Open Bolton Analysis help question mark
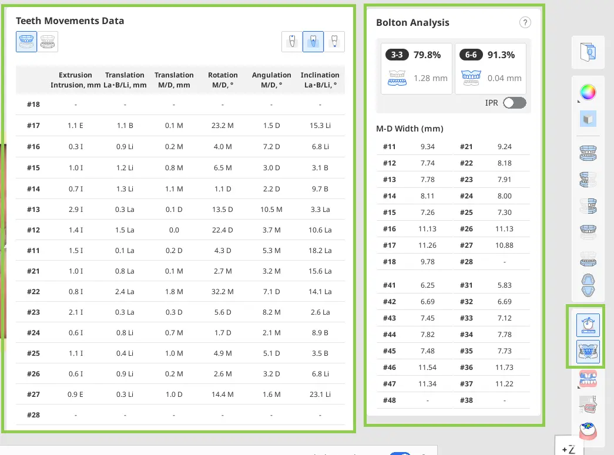This screenshot has width=614, height=455. (x=525, y=23)
